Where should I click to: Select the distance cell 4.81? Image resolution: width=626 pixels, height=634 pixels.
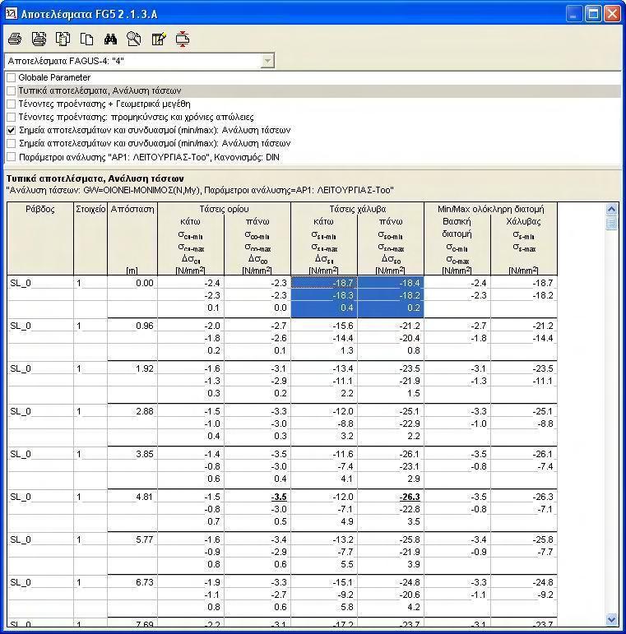pyautogui.click(x=132, y=497)
